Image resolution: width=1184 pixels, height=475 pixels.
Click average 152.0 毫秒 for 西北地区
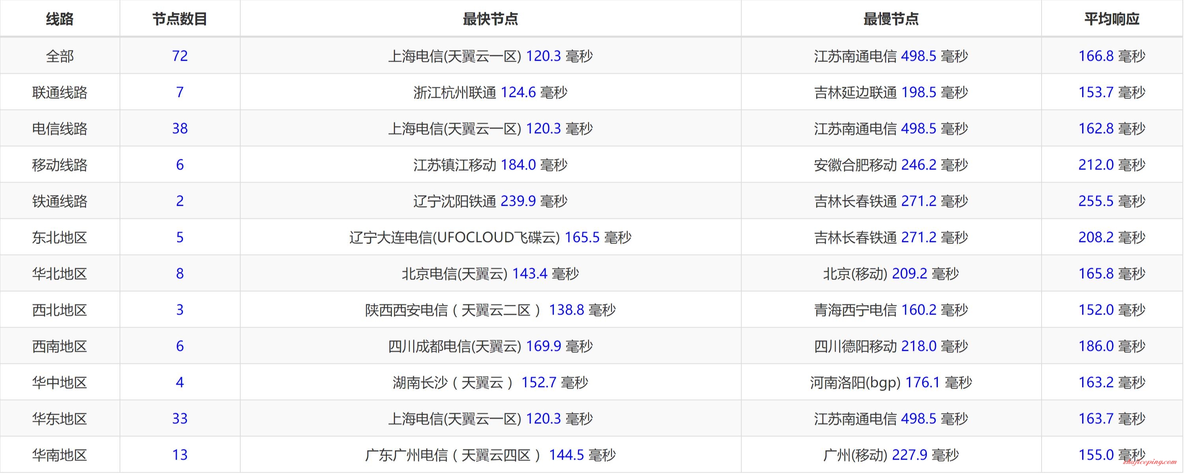coord(1112,310)
